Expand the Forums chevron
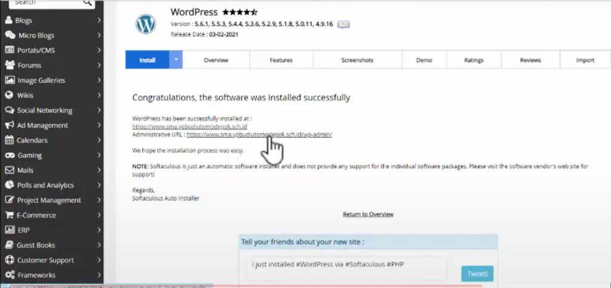The image size is (611, 288). click(99, 65)
